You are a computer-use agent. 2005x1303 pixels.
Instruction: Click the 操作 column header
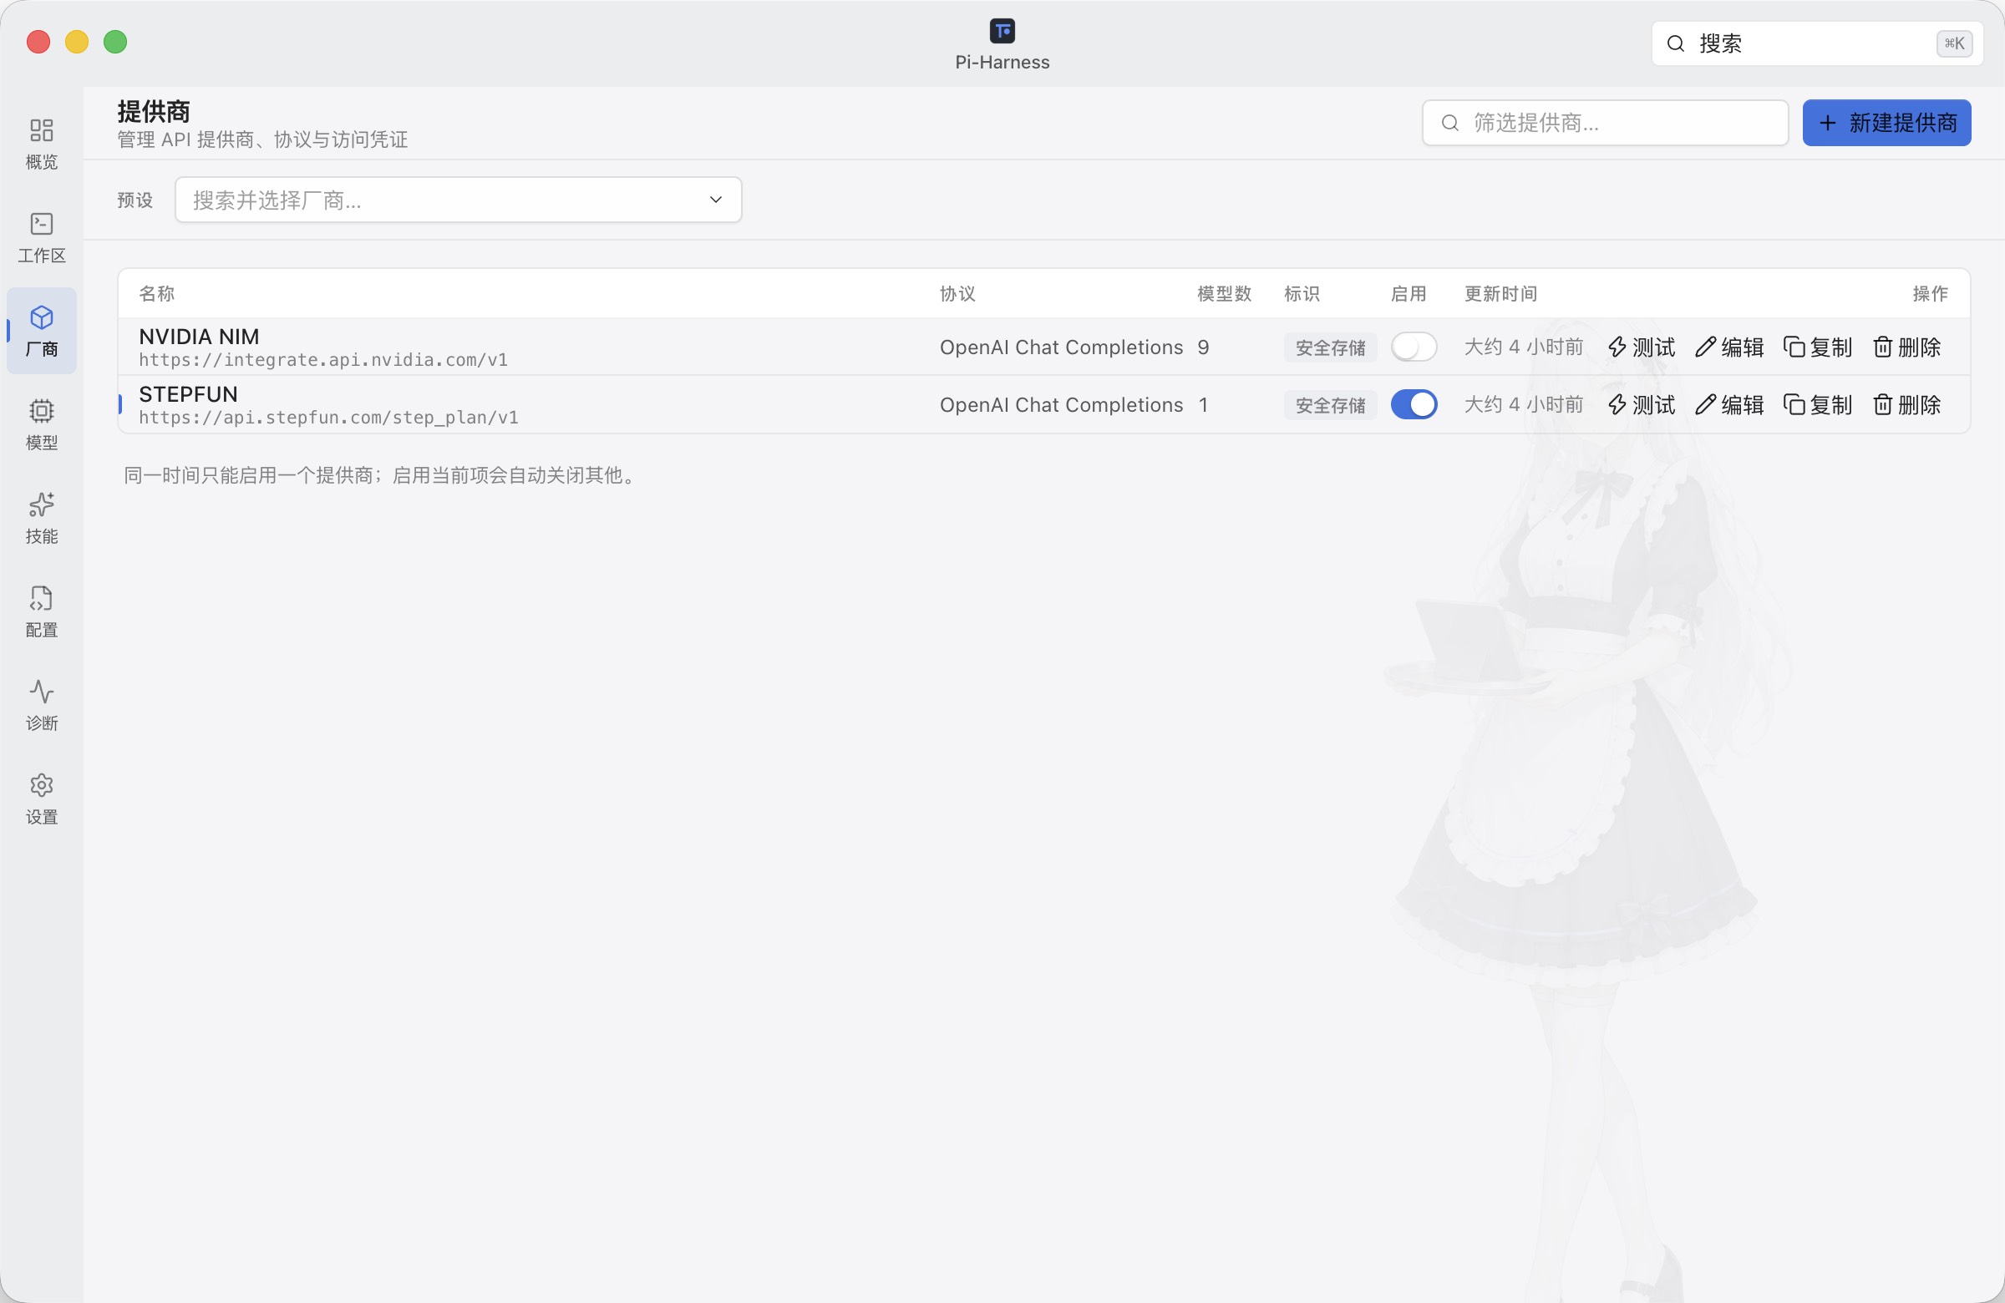1930,293
